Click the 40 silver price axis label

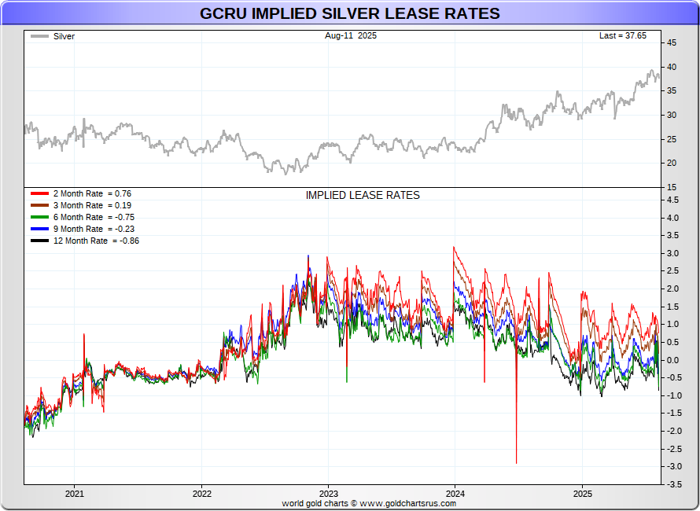(x=672, y=67)
